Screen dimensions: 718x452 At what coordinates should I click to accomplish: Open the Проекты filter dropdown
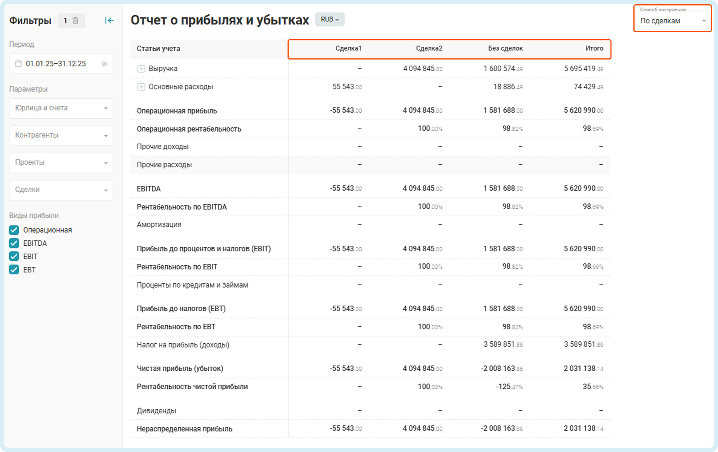click(61, 163)
